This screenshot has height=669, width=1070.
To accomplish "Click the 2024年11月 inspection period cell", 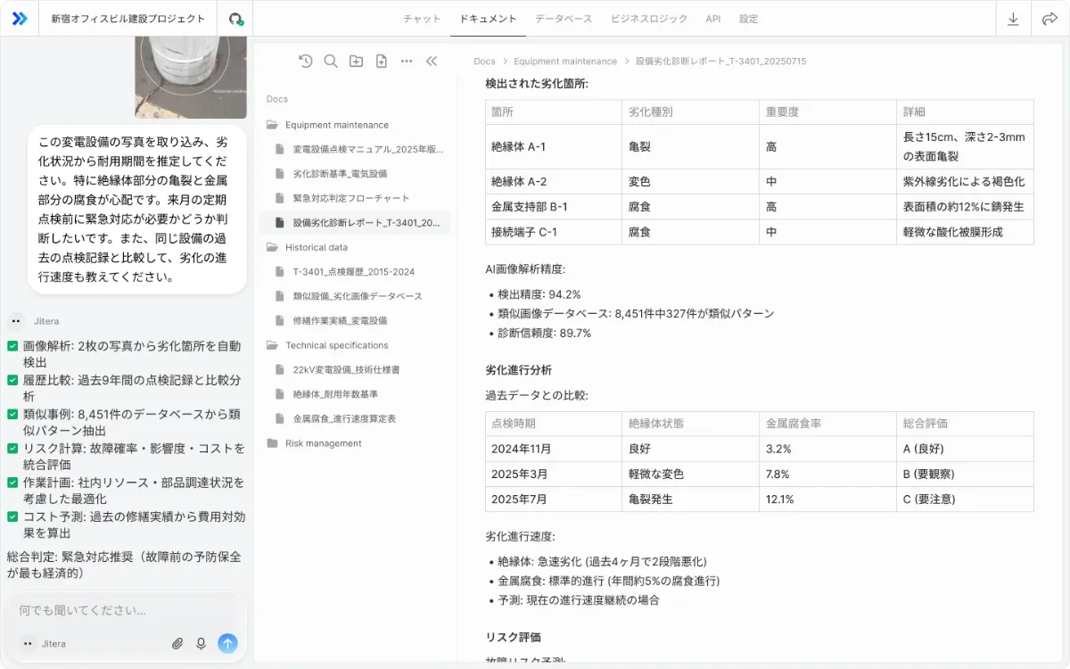I will 554,449.
